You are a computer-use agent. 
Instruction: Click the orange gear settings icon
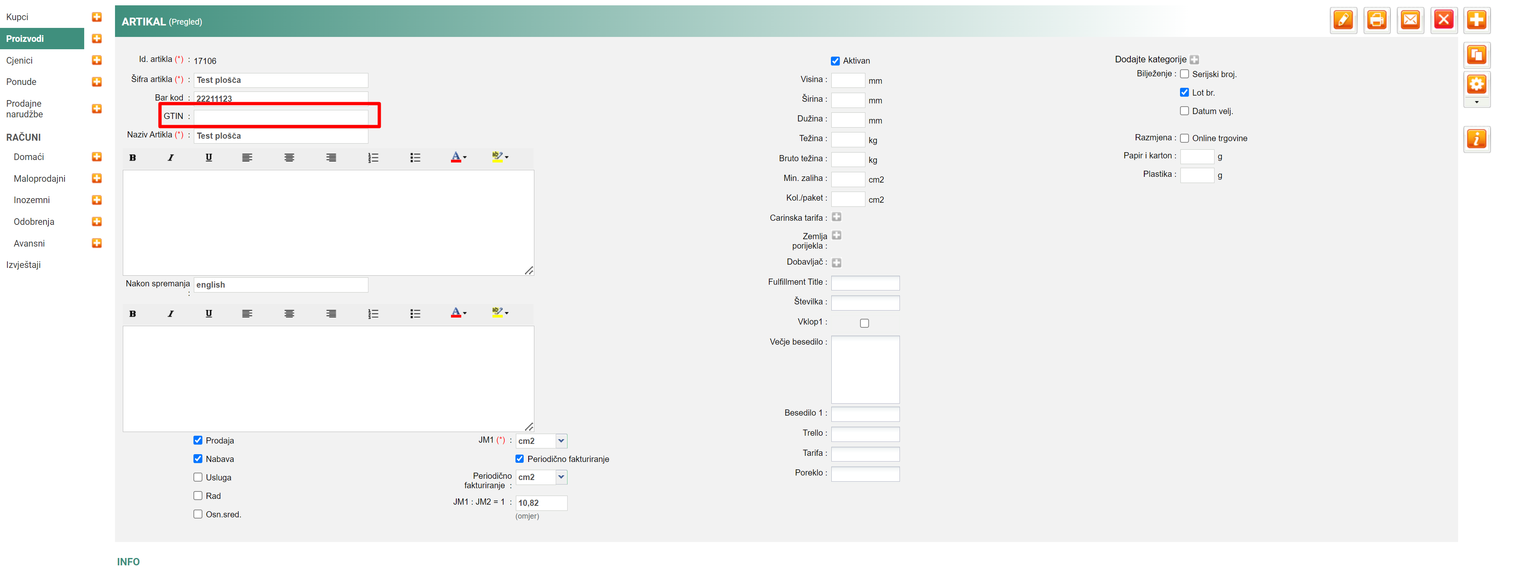[1476, 84]
